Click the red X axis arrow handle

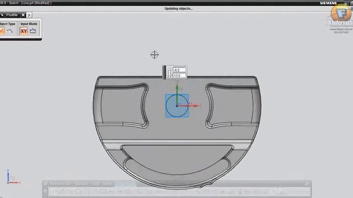coord(196,105)
